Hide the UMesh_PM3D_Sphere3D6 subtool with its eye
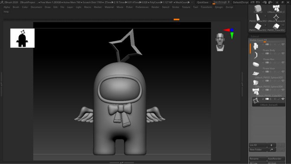 pyautogui.click(x=283, y=81)
